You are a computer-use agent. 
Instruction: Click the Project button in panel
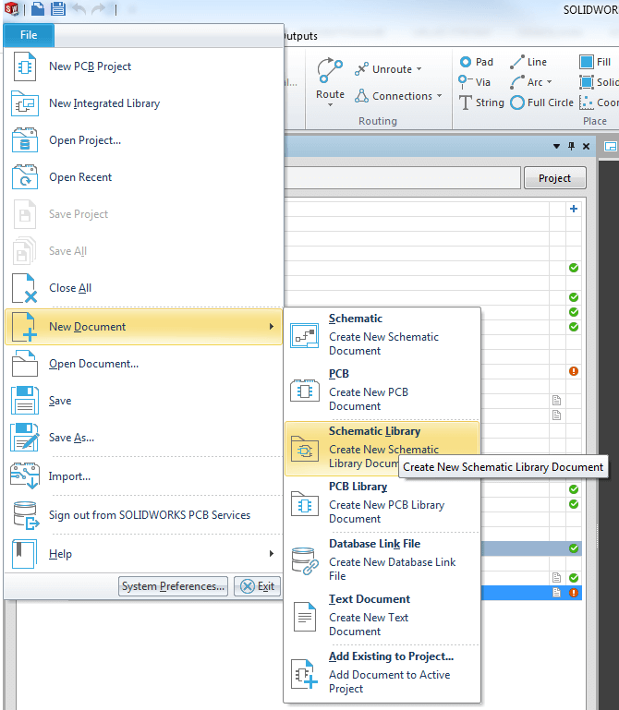(554, 178)
